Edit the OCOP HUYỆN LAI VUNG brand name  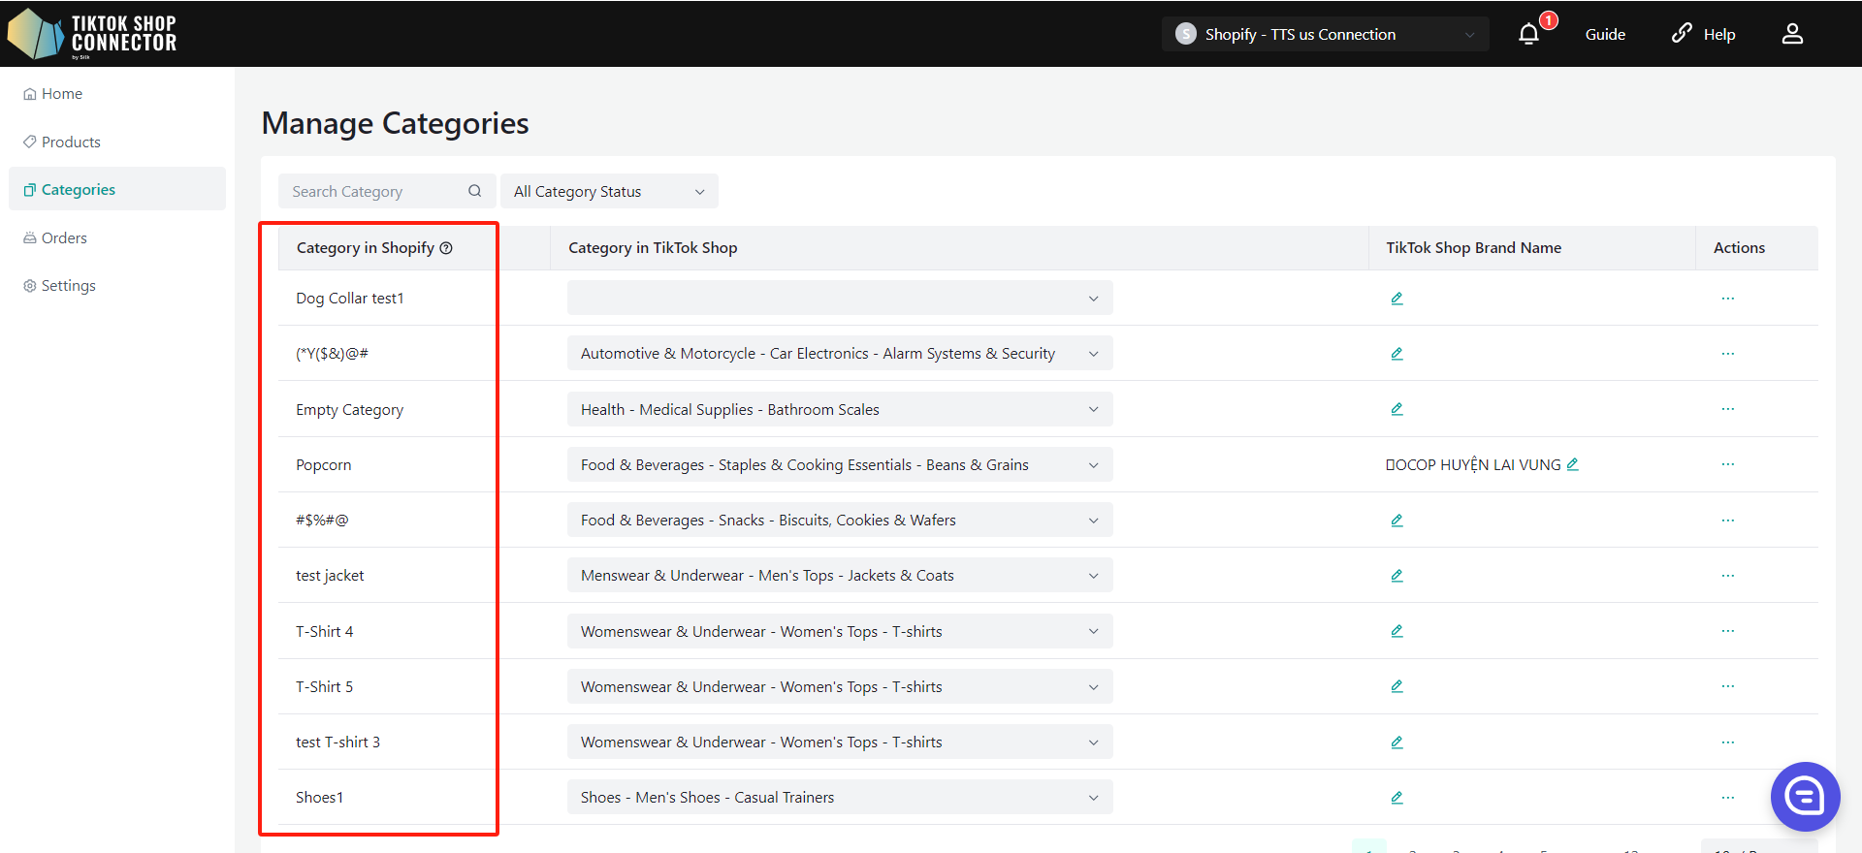tap(1573, 464)
